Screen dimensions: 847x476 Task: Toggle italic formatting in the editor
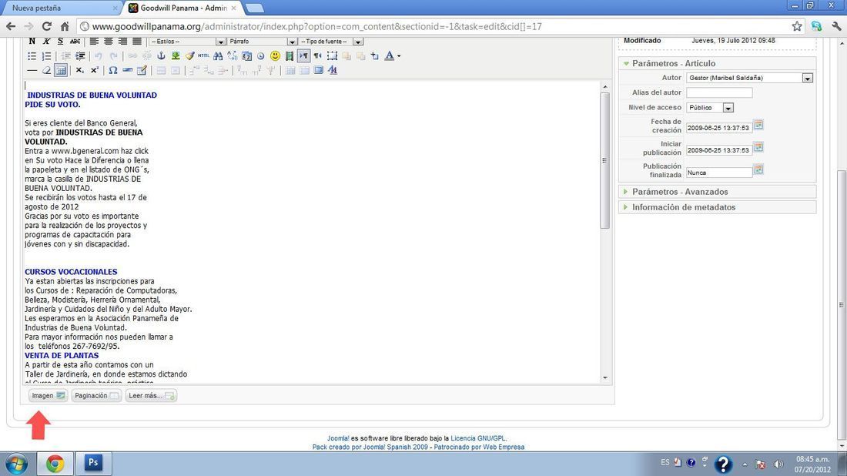click(x=46, y=41)
